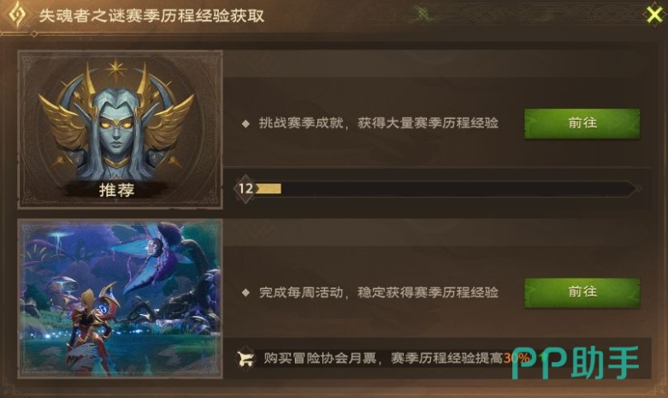Click the 前往 button for season achievements
This screenshot has height=398, width=668.
pyautogui.click(x=582, y=123)
